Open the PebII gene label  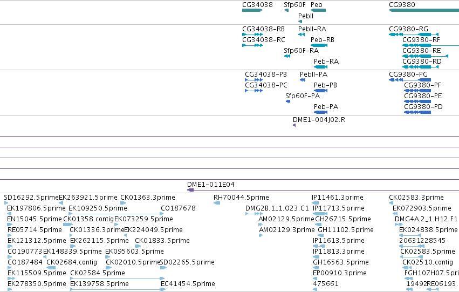(306, 16)
